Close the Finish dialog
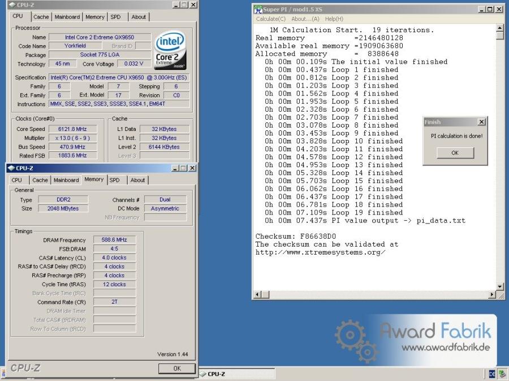 482,122
